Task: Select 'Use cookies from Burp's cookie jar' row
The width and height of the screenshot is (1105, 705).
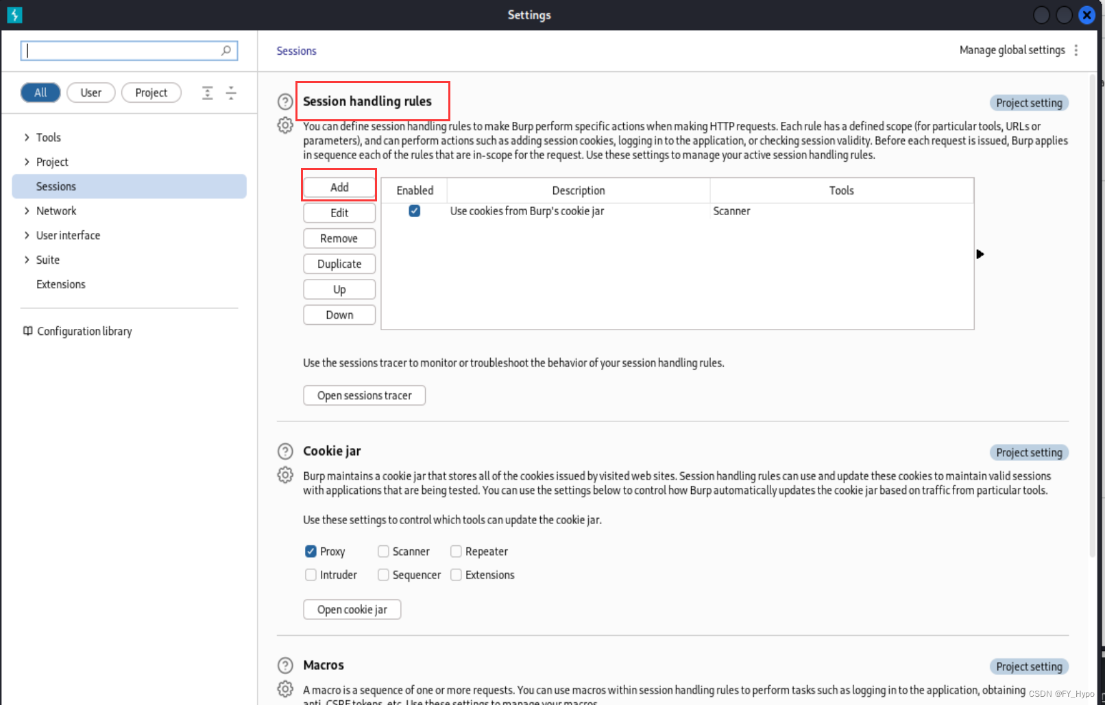Action: [x=677, y=211]
